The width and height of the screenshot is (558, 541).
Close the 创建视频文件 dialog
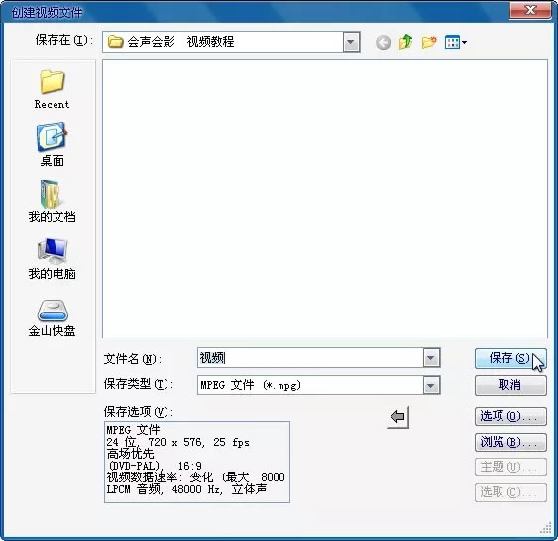(x=530, y=10)
